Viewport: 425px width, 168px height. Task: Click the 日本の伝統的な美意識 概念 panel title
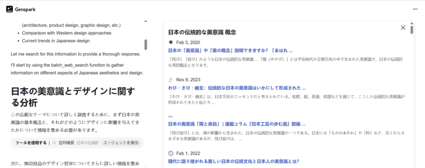pyautogui.click(x=202, y=32)
